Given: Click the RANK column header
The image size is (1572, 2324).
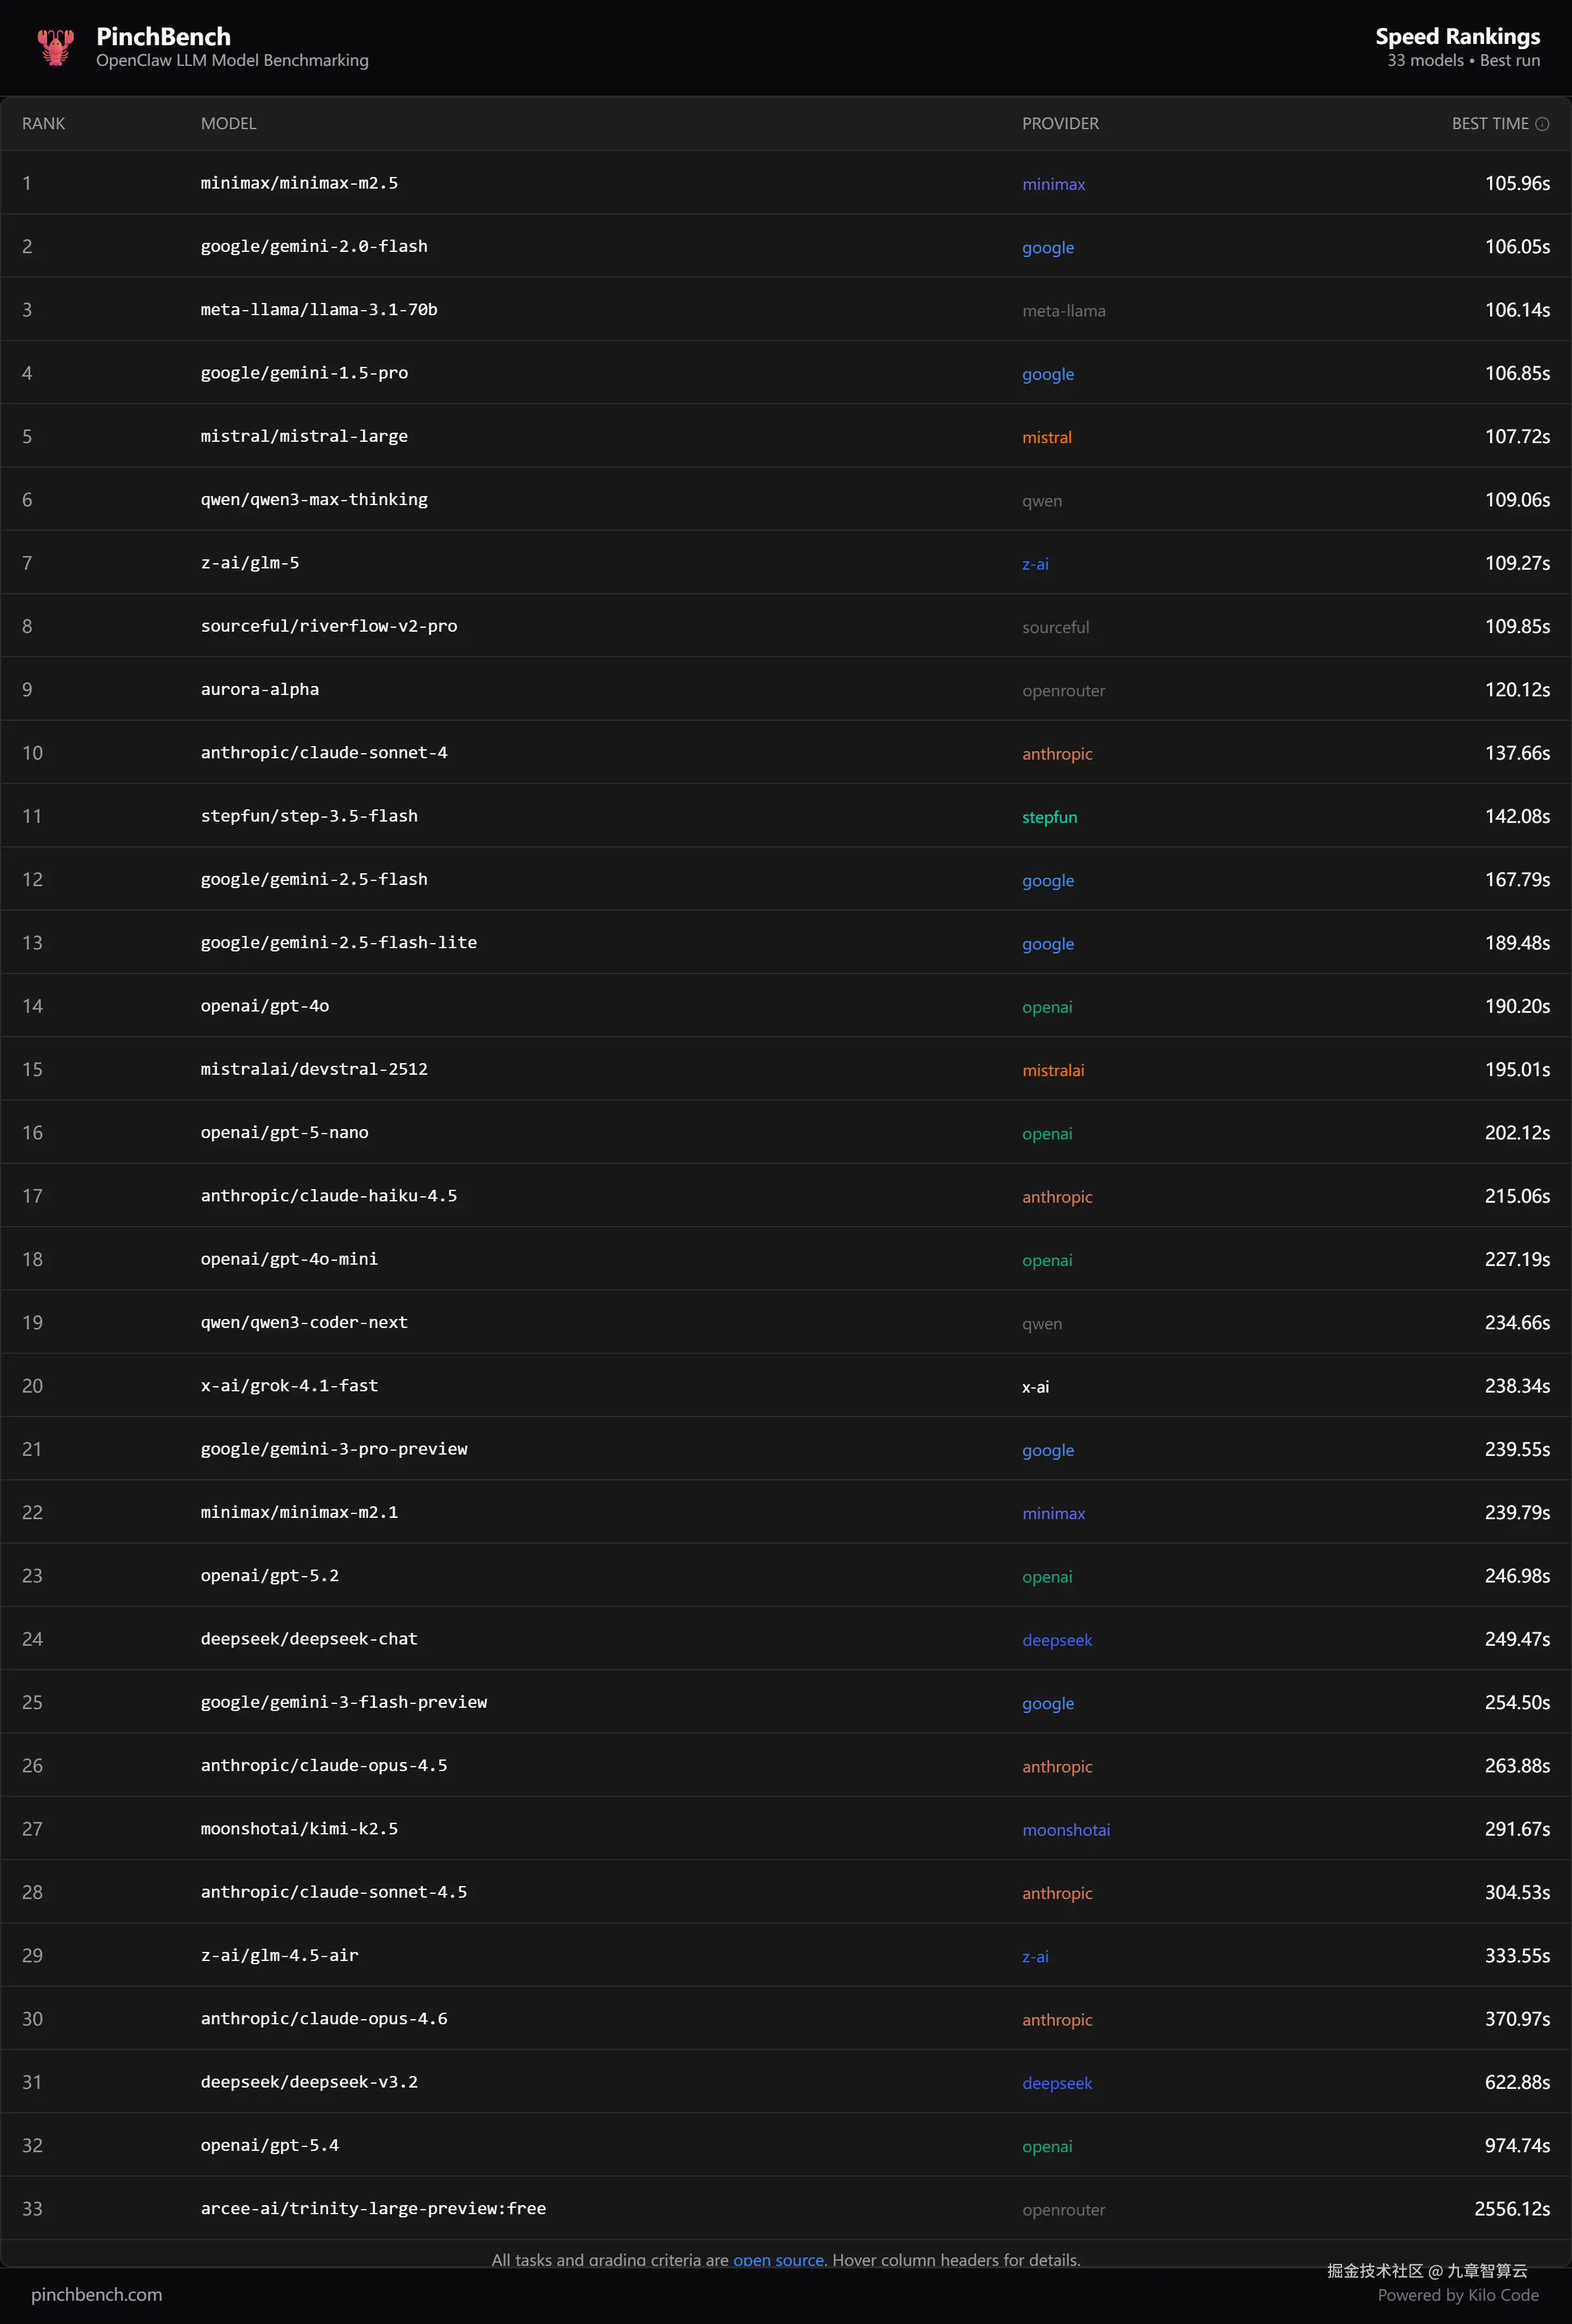Looking at the screenshot, I should point(43,124).
